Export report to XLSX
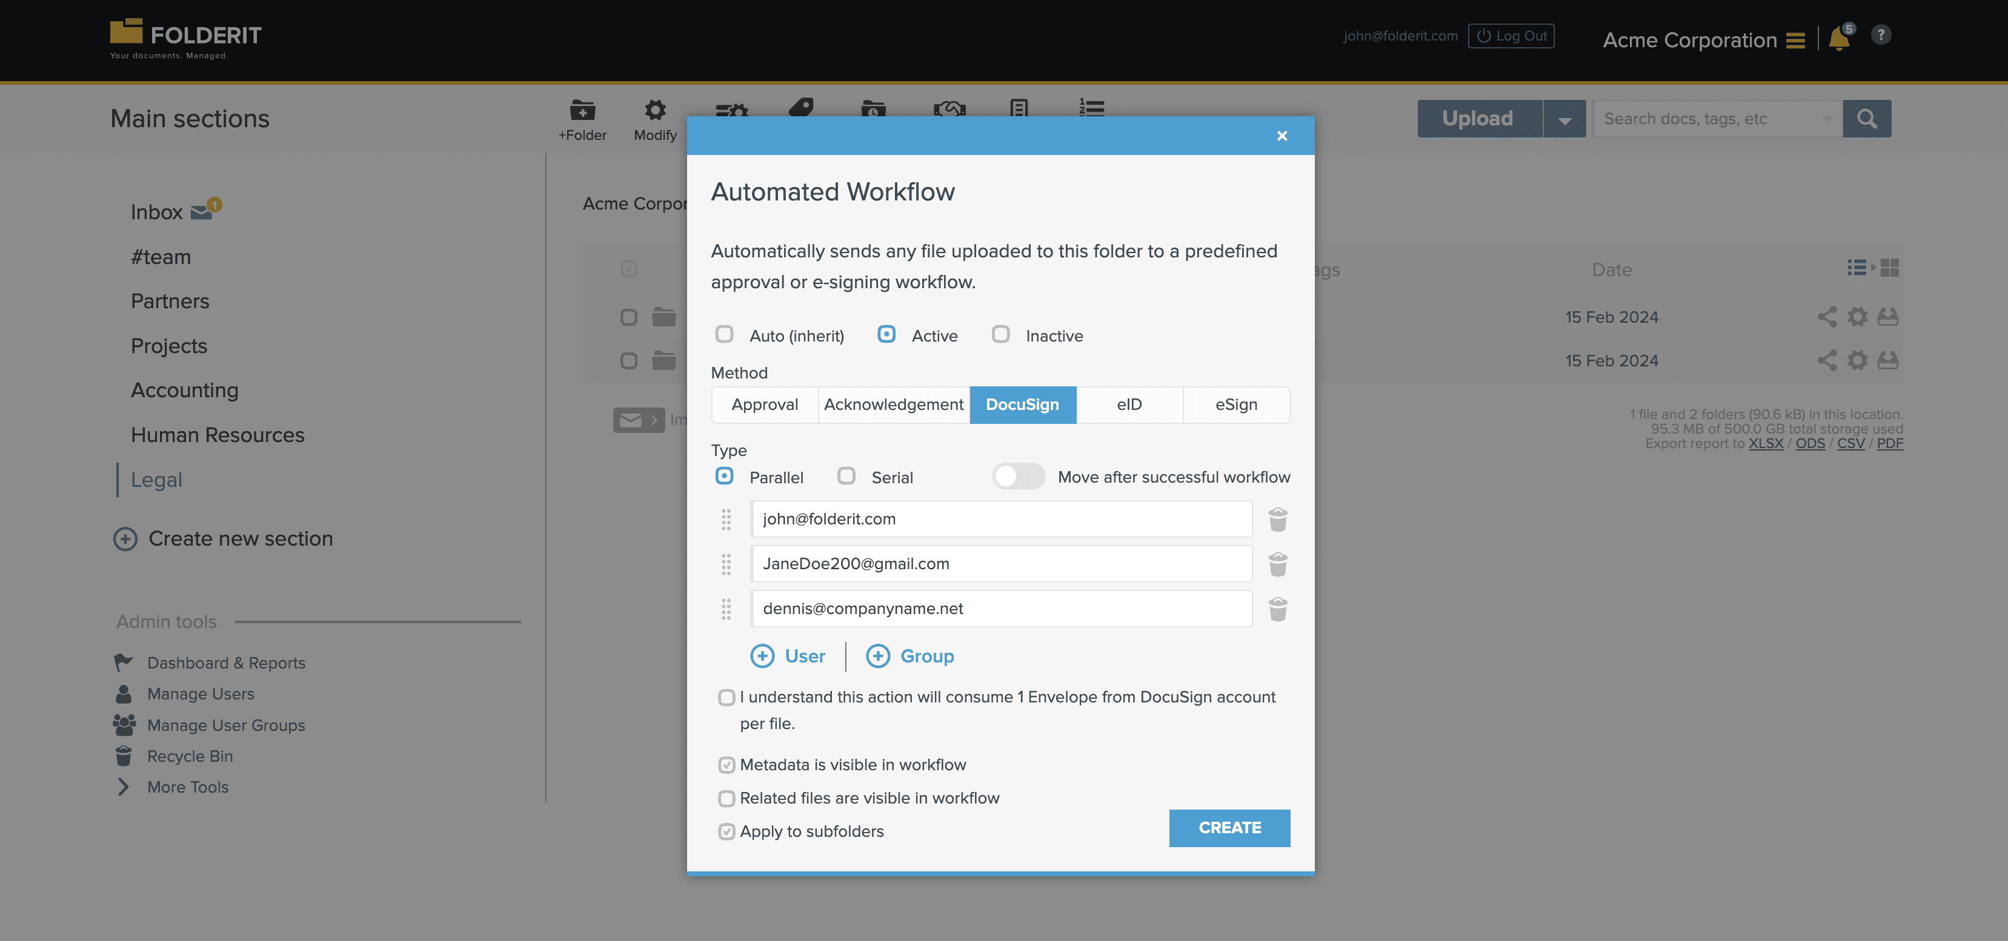 [1766, 443]
